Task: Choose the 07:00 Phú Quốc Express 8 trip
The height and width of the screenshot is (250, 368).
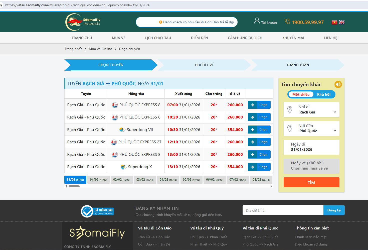Action: click(x=259, y=105)
